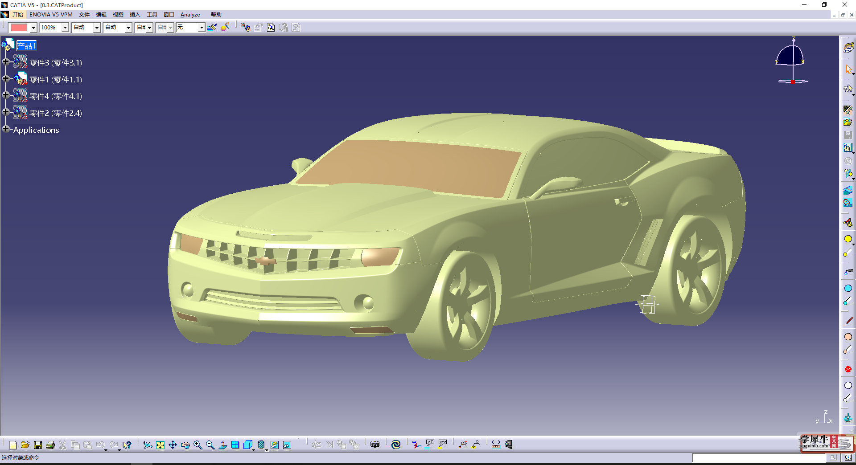Select the Pan tool icon
The image size is (856, 465).
point(173,445)
